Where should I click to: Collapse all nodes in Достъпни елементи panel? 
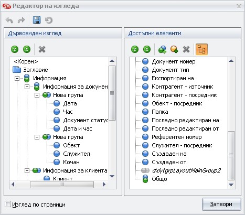(147, 49)
